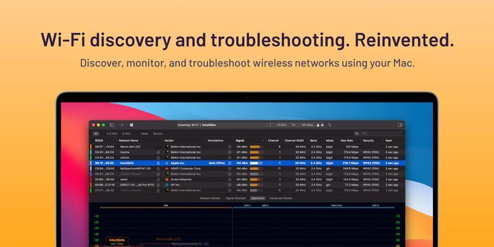Select the Intuitibits network name
Image resolution: width=494 pixels, height=247 pixels.
pos(127,163)
